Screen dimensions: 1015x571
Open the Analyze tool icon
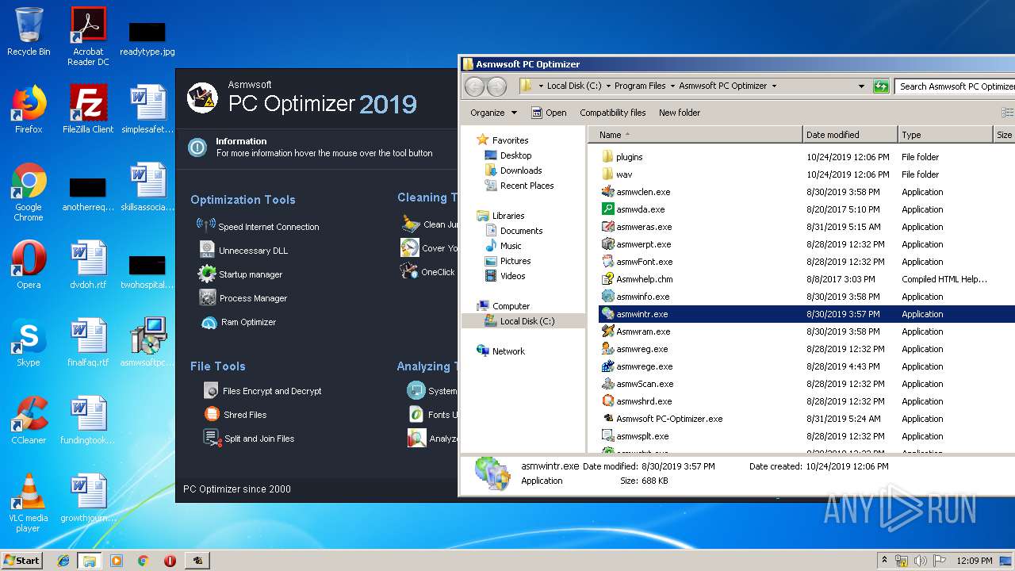[x=416, y=438]
